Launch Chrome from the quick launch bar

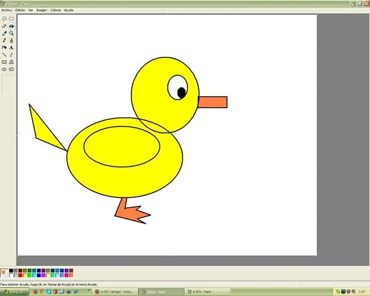click(x=42, y=292)
